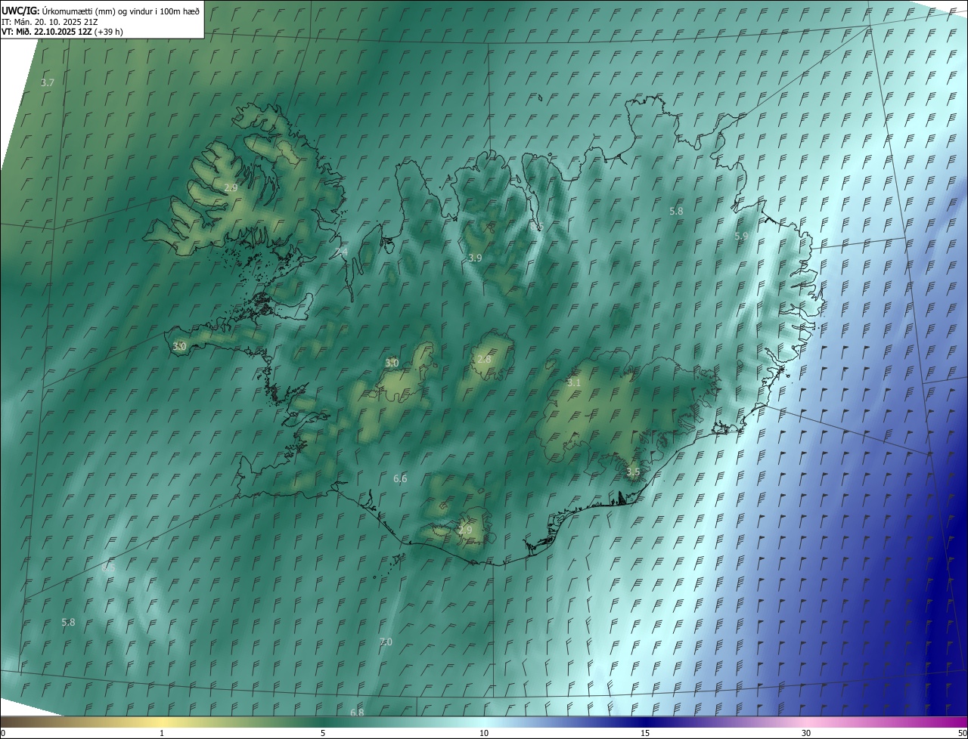968x739 pixels.
Task: Click the 3.5 value near the southeast coast
Action: 633,472
